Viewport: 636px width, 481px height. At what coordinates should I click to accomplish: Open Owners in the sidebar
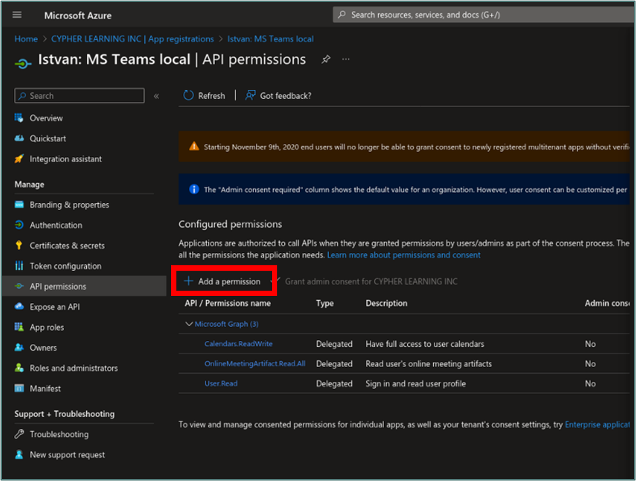pyautogui.click(x=43, y=348)
